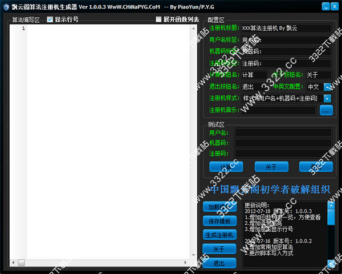
Task: Click the editor scroll-up arrow
Action: click(x=193, y=29)
